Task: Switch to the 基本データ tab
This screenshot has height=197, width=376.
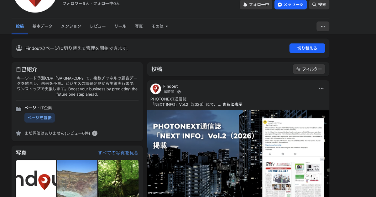Action: [x=42, y=26]
